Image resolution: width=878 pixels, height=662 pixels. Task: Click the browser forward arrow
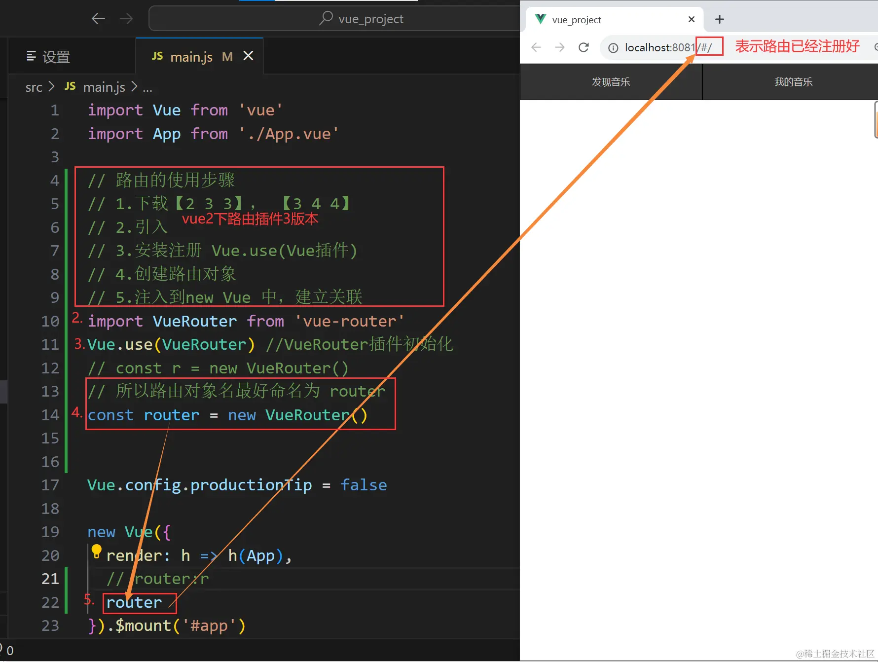pos(560,47)
